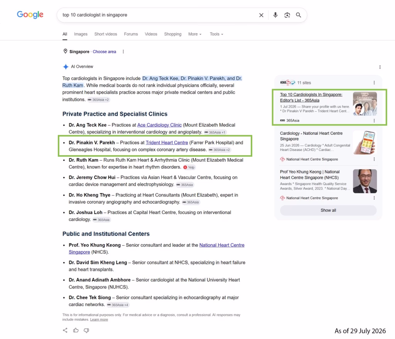Switch to the Shopping tab
Viewport: 395px width, 339px height.
point(172,34)
